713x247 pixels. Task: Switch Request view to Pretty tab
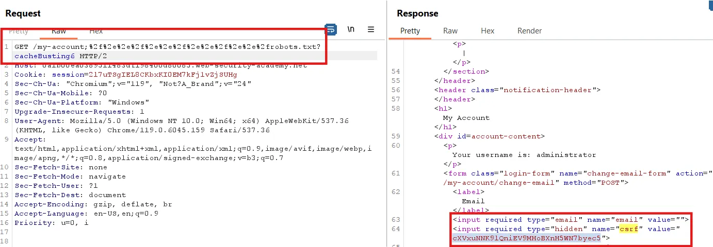pyautogui.click(x=19, y=31)
